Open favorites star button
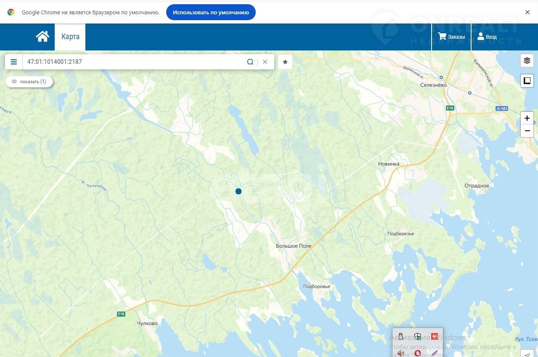 pyautogui.click(x=285, y=62)
